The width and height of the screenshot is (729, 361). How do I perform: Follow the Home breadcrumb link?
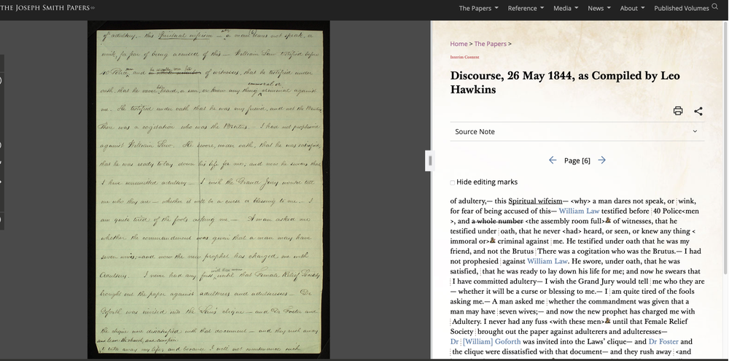point(459,44)
